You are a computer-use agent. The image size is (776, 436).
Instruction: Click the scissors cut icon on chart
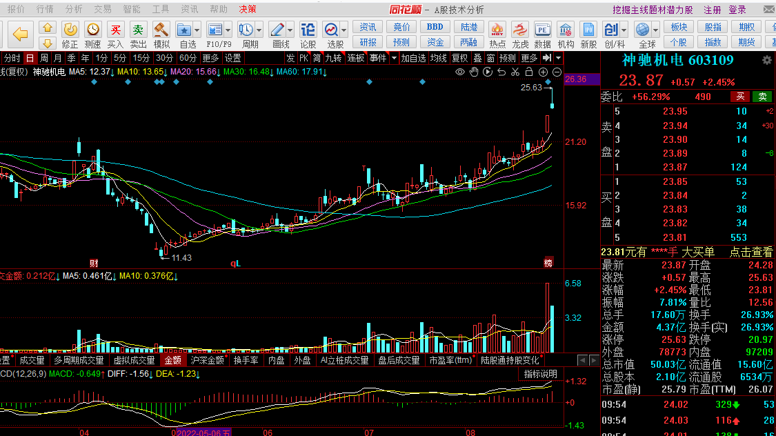tap(515, 72)
